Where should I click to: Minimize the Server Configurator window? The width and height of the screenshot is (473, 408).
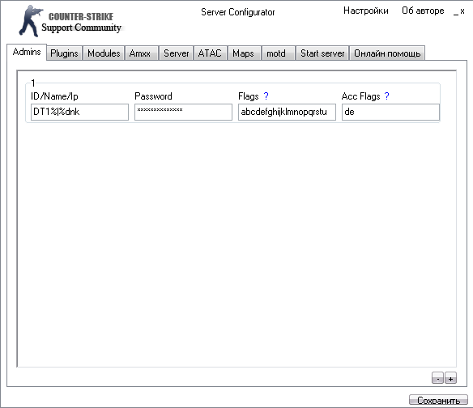pos(456,11)
